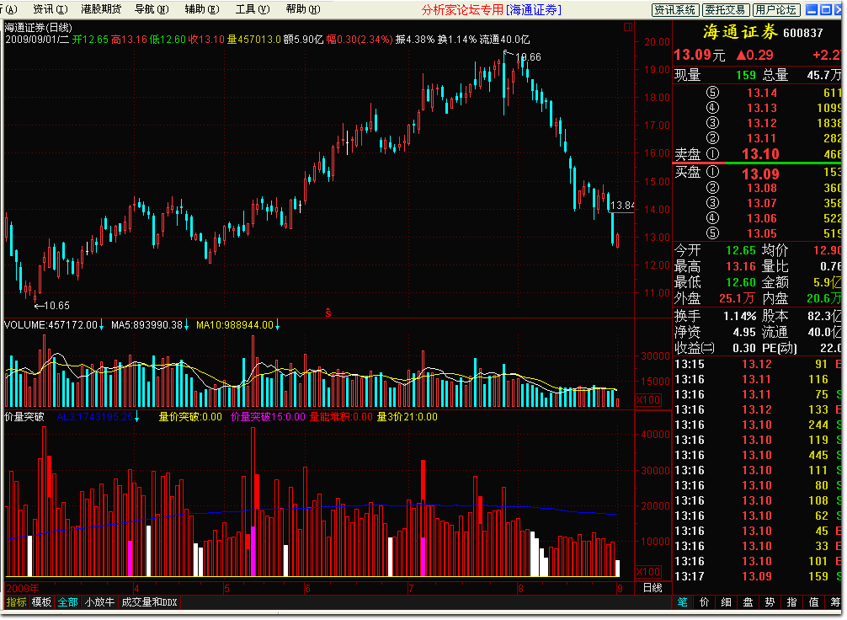Switch to the 笔 tab in the quote panel
The width and height of the screenshot is (847, 620).
[x=682, y=602]
